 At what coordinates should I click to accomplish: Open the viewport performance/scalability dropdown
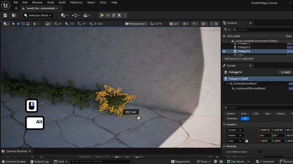[x=195, y=24]
